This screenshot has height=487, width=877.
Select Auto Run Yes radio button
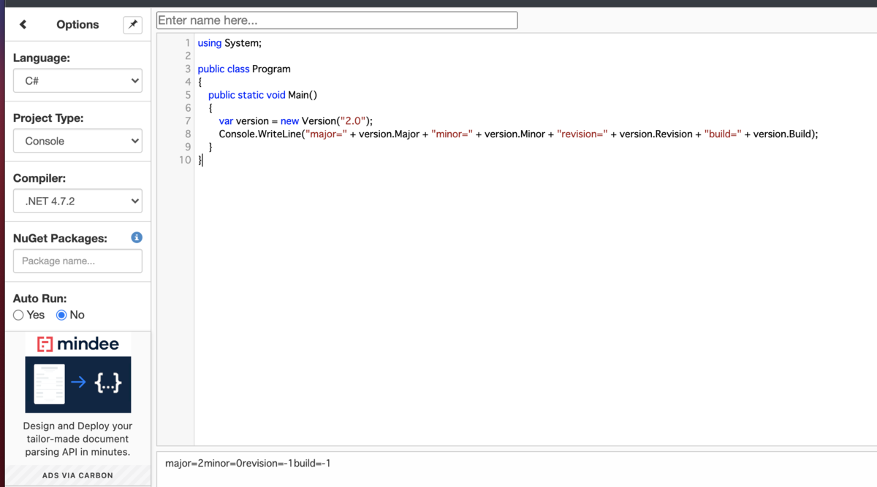(18, 315)
